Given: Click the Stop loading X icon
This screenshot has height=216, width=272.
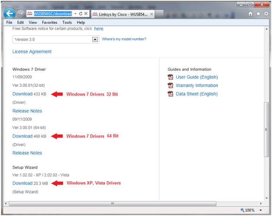Looking at the screenshot, I should click(x=86, y=13).
